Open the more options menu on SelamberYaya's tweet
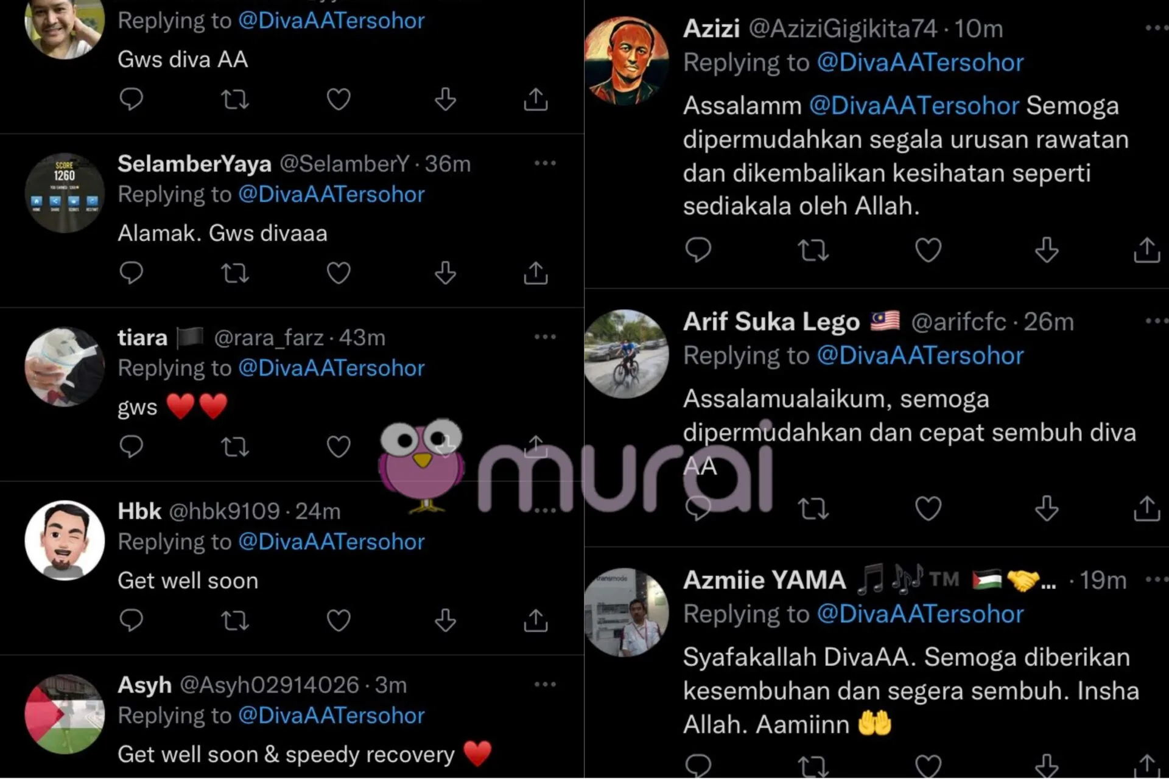The height and width of the screenshot is (779, 1169). coord(545,163)
